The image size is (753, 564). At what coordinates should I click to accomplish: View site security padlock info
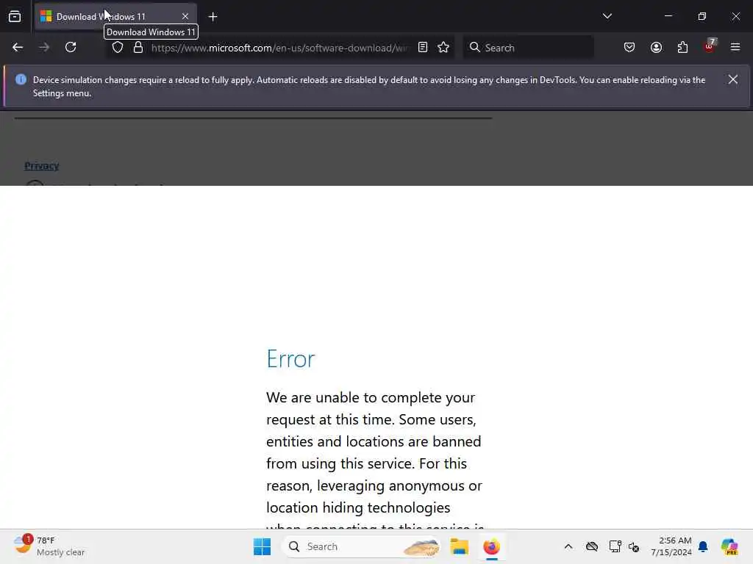click(138, 47)
